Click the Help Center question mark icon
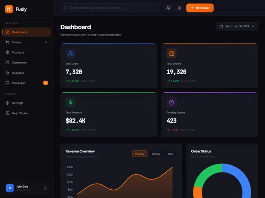 7,113
